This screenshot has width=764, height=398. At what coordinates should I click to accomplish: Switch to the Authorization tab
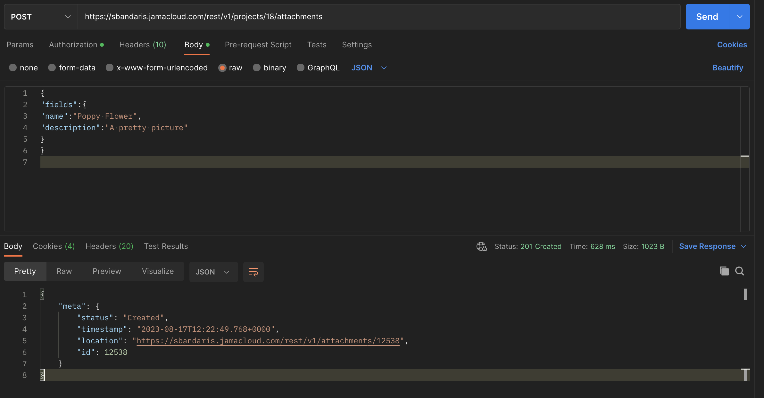pyautogui.click(x=76, y=45)
